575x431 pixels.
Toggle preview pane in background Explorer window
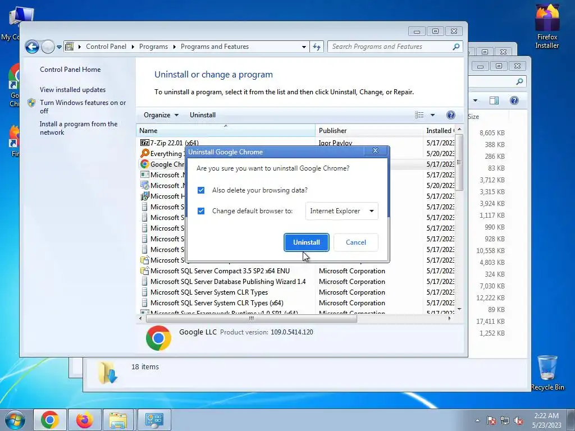tap(494, 100)
